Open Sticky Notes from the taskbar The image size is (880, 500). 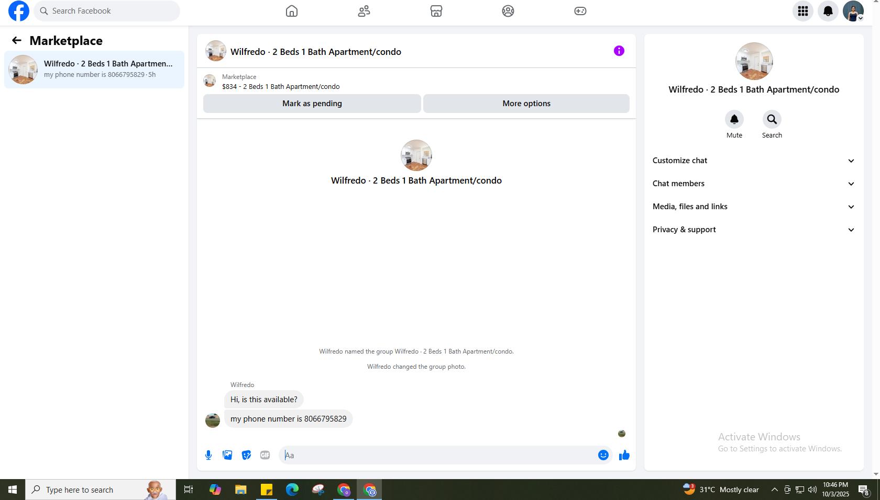pos(267,490)
